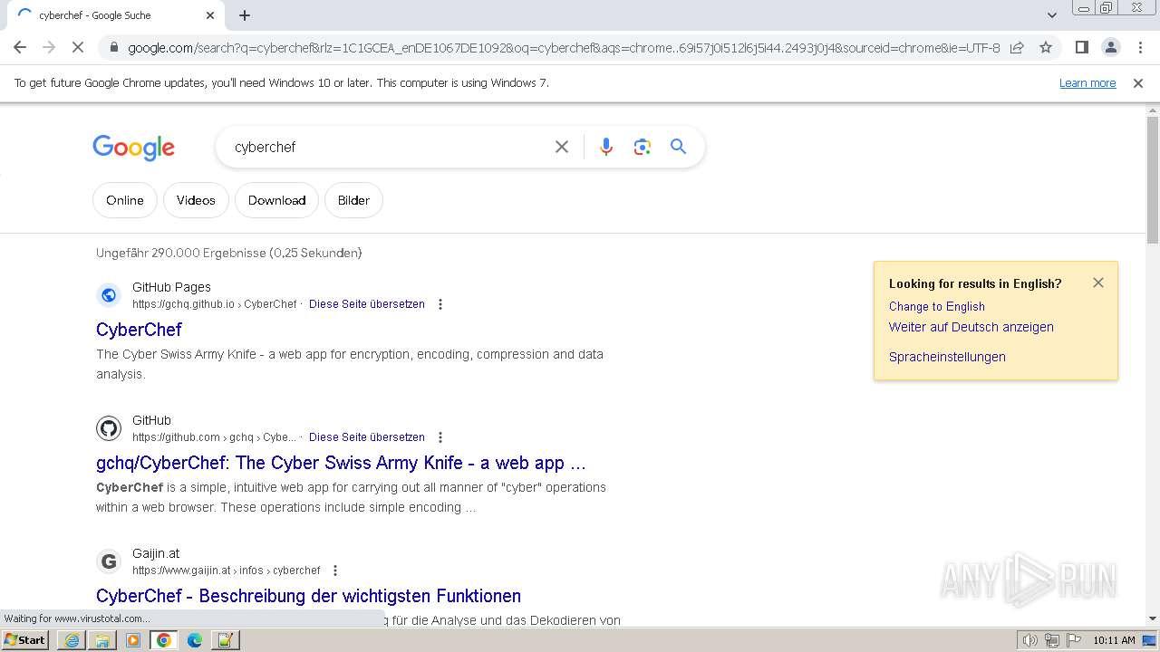Click the Gaijin.at site name
Viewport: 1160px width, 652px height.
[156, 553]
